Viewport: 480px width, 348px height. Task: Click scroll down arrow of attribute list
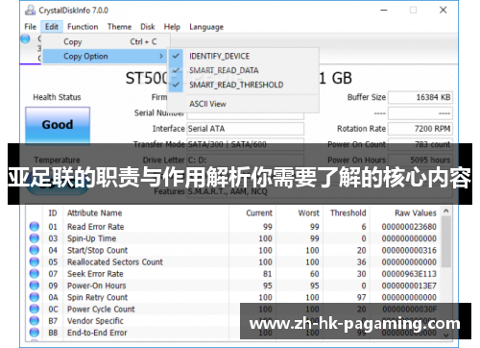(446, 336)
